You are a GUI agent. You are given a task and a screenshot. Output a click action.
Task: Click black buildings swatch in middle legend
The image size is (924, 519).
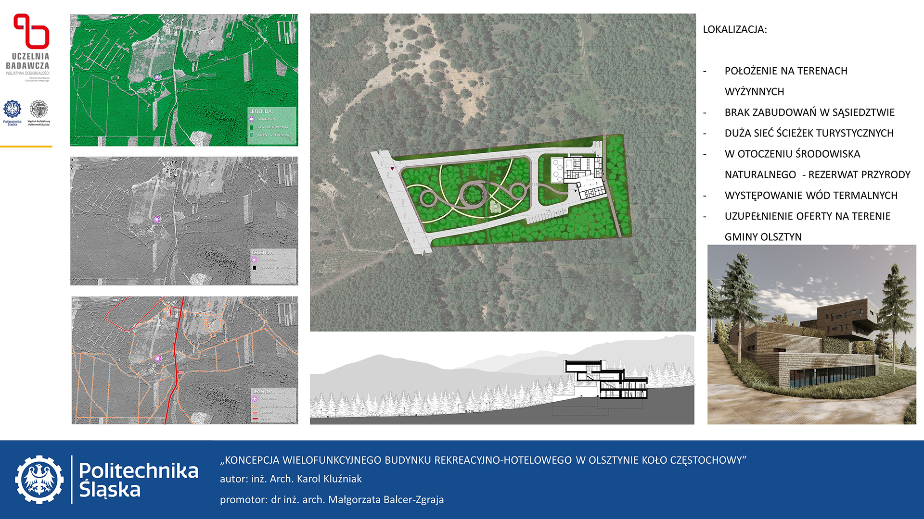pos(255,268)
